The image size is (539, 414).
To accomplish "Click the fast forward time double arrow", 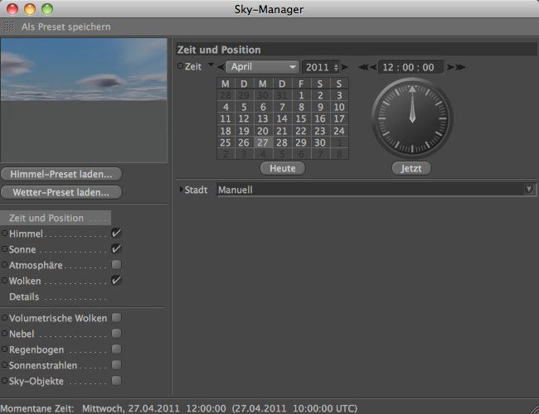I will click(457, 67).
